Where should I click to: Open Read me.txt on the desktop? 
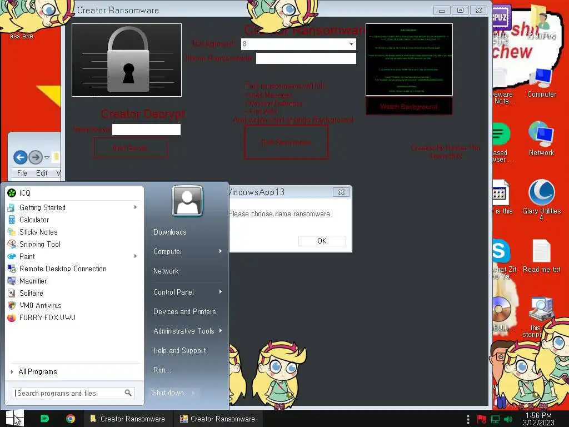541,256
